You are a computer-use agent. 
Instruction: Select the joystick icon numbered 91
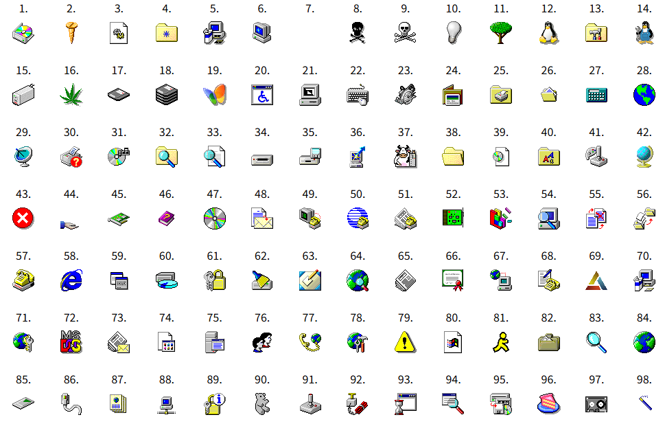(x=310, y=403)
